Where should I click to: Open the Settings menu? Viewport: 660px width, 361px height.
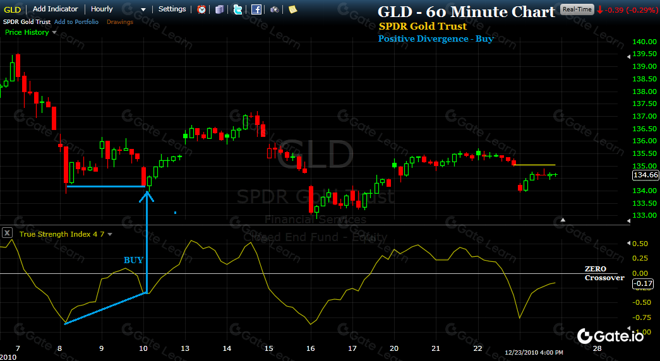tap(172, 9)
